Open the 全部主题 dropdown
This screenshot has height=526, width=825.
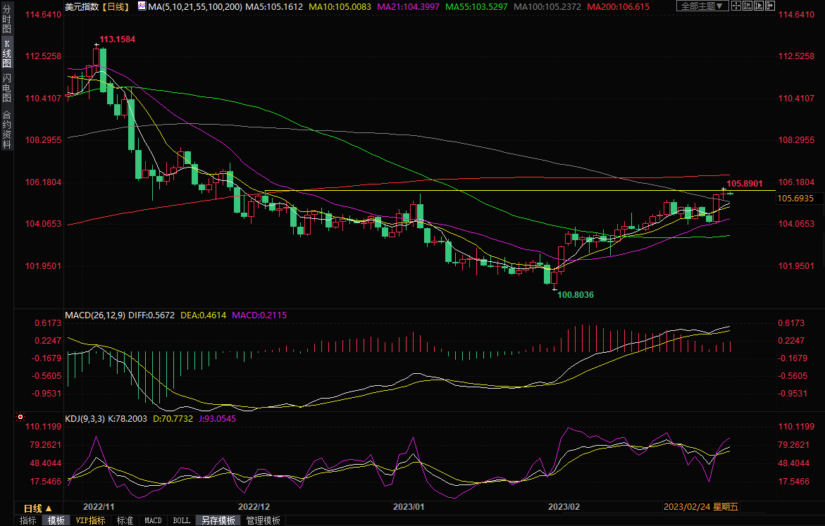point(700,6)
